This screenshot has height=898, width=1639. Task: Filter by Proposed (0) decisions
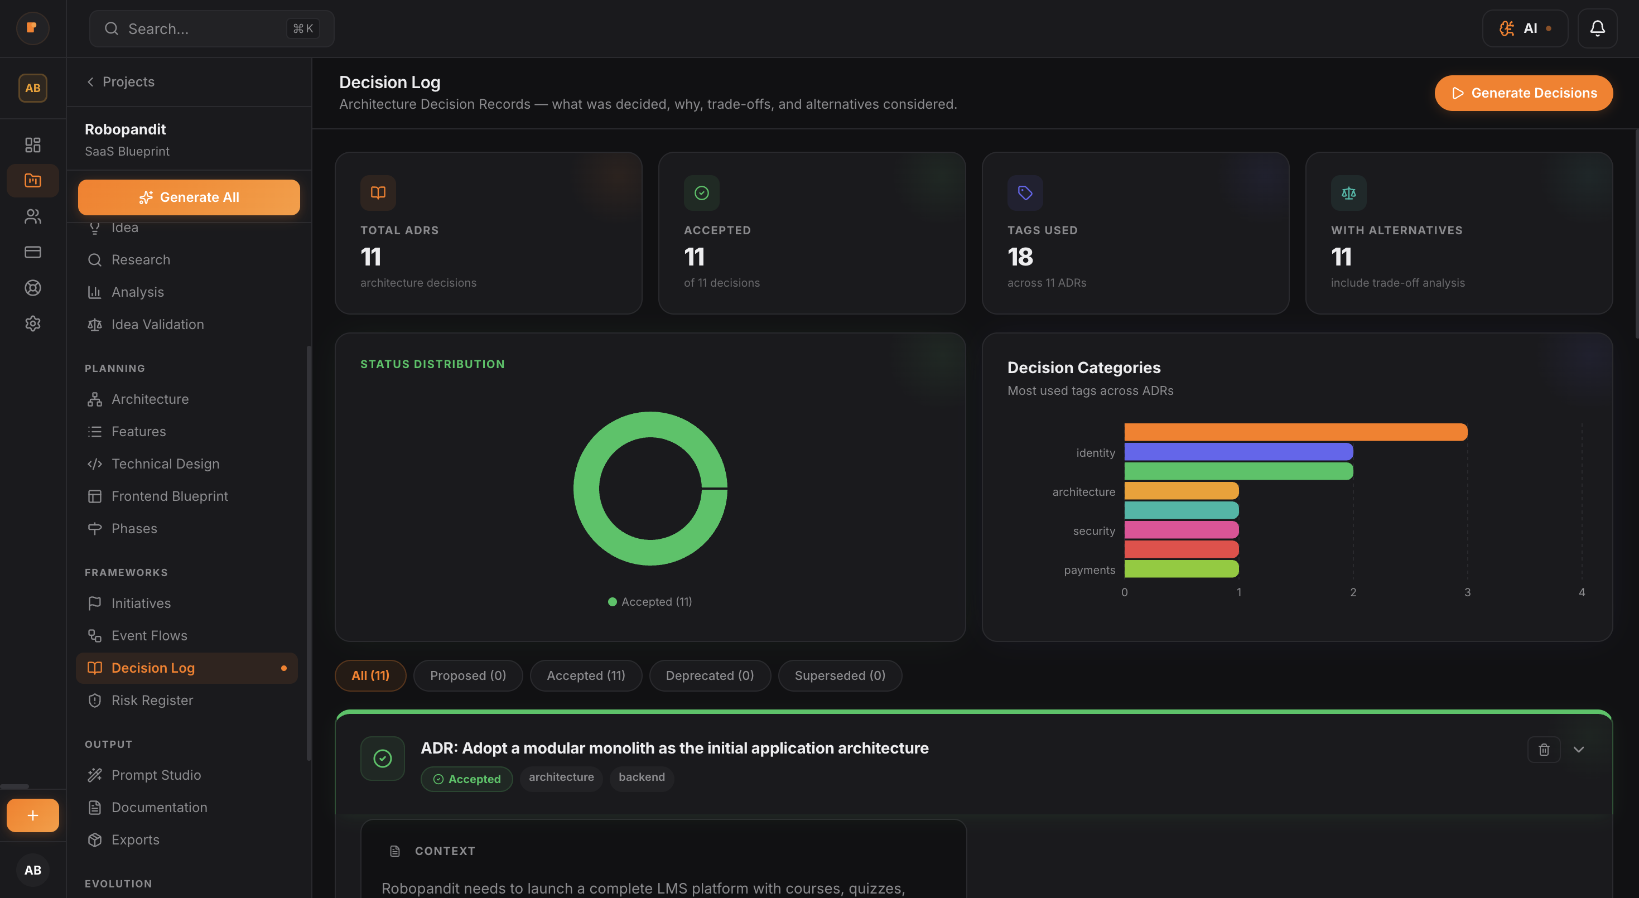click(467, 675)
